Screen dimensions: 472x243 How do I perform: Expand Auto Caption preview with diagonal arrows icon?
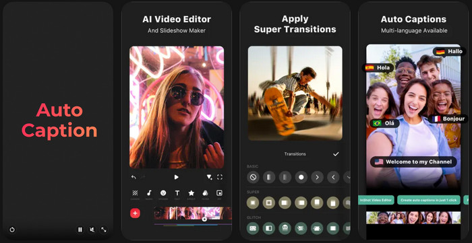pyautogui.click(x=104, y=230)
